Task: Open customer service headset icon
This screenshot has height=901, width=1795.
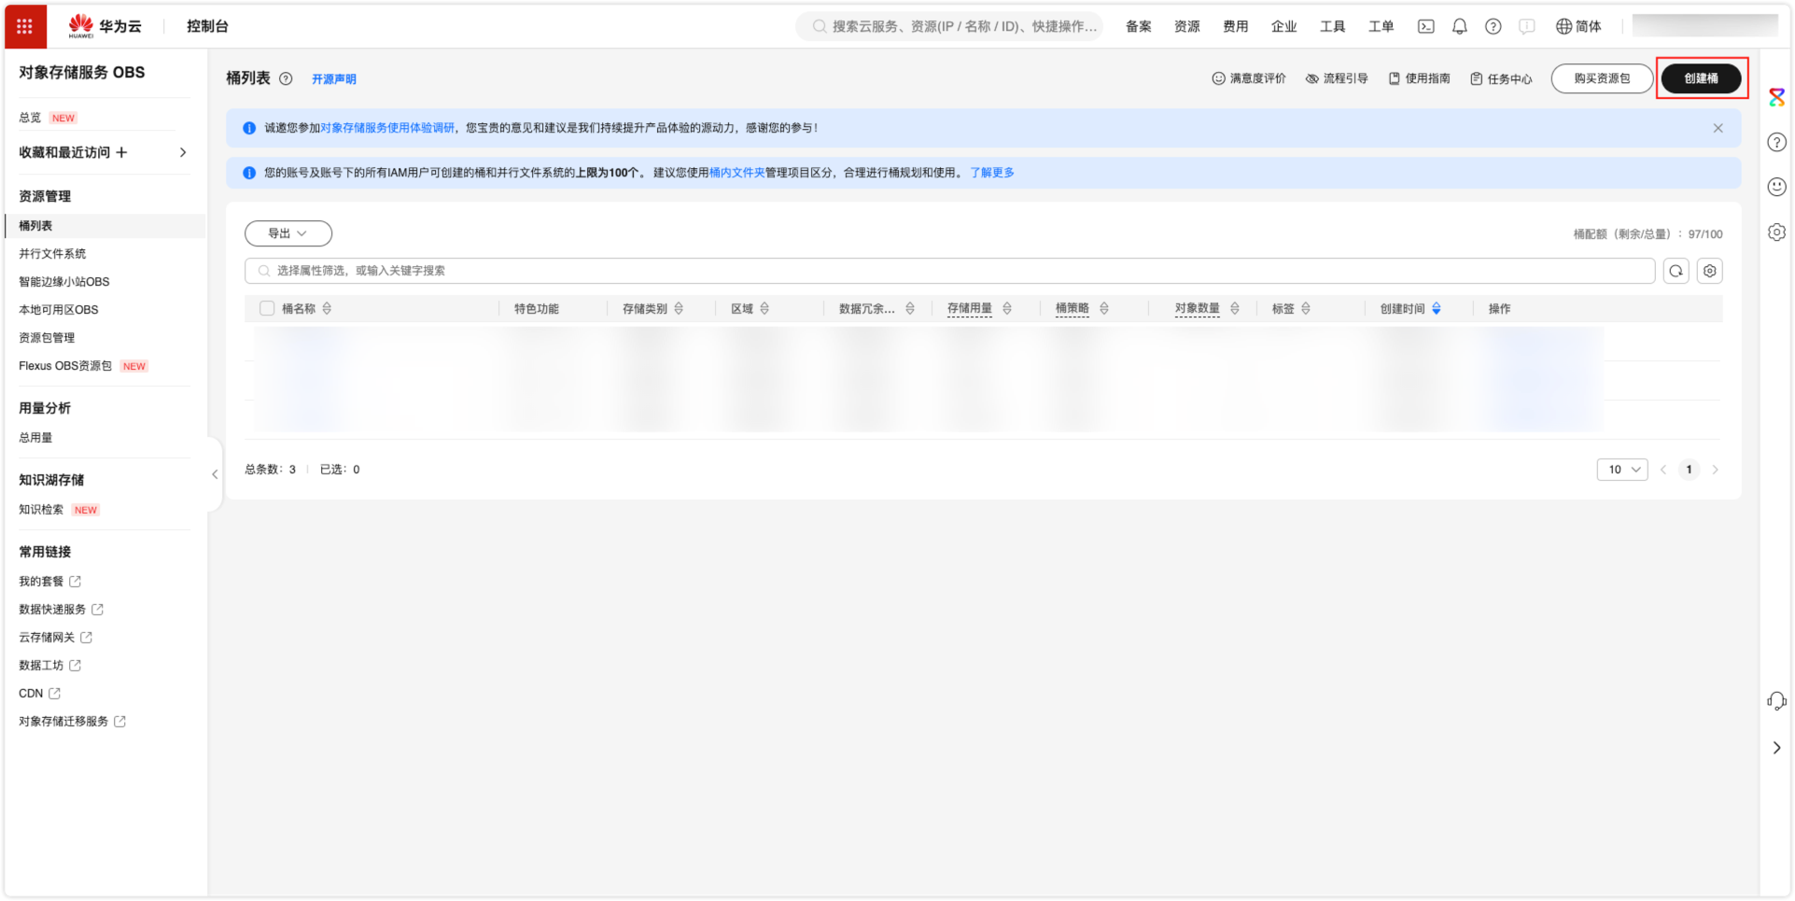Action: [x=1776, y=701]
